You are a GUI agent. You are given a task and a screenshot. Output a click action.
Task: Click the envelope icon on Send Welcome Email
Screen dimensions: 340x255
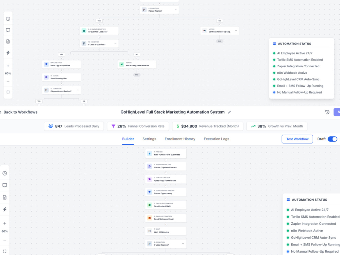[x=149, y=218]
